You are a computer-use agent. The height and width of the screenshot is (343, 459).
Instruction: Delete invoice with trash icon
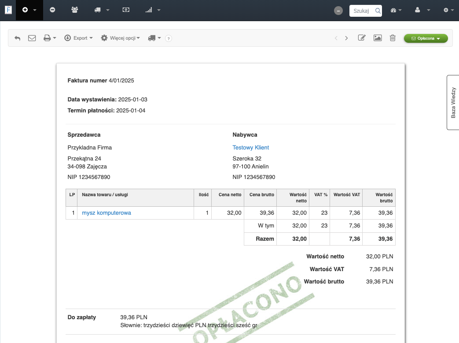pyautogui.click(x=393, y=38)
